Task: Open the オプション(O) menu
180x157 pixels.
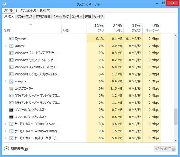Action: tap(28, 10)
